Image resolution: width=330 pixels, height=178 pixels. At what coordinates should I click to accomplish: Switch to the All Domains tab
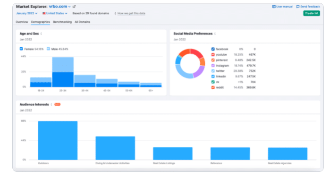tap(82, 22)
